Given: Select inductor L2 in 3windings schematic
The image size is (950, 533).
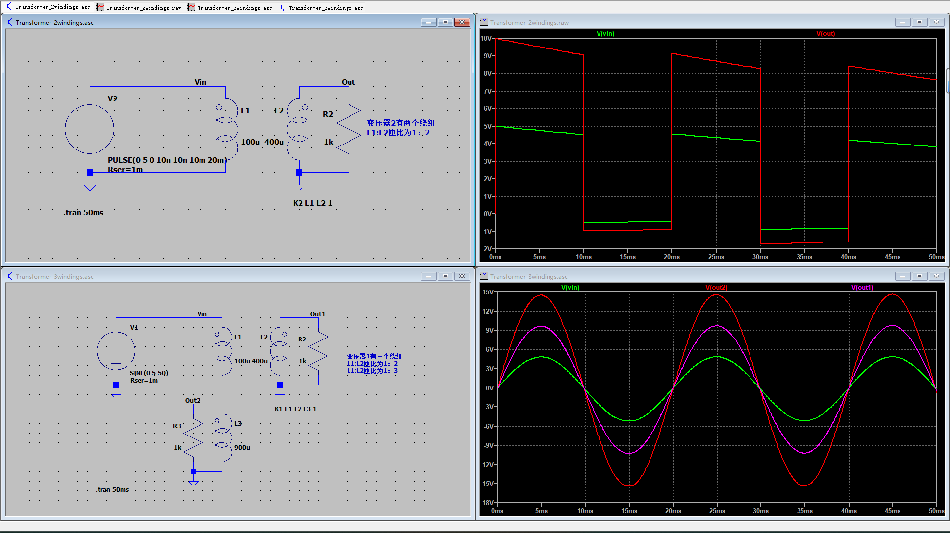Looking at the screenshot, I should pyautogui.click(x=280, y=351).
